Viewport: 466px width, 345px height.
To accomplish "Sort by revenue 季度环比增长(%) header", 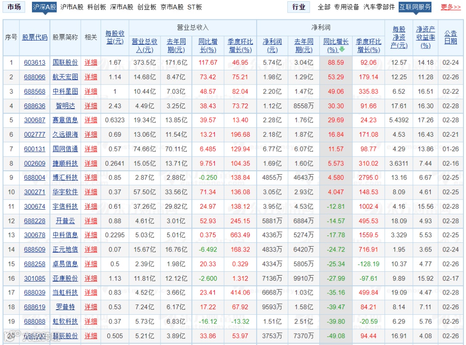I will [x=240, y=45].
